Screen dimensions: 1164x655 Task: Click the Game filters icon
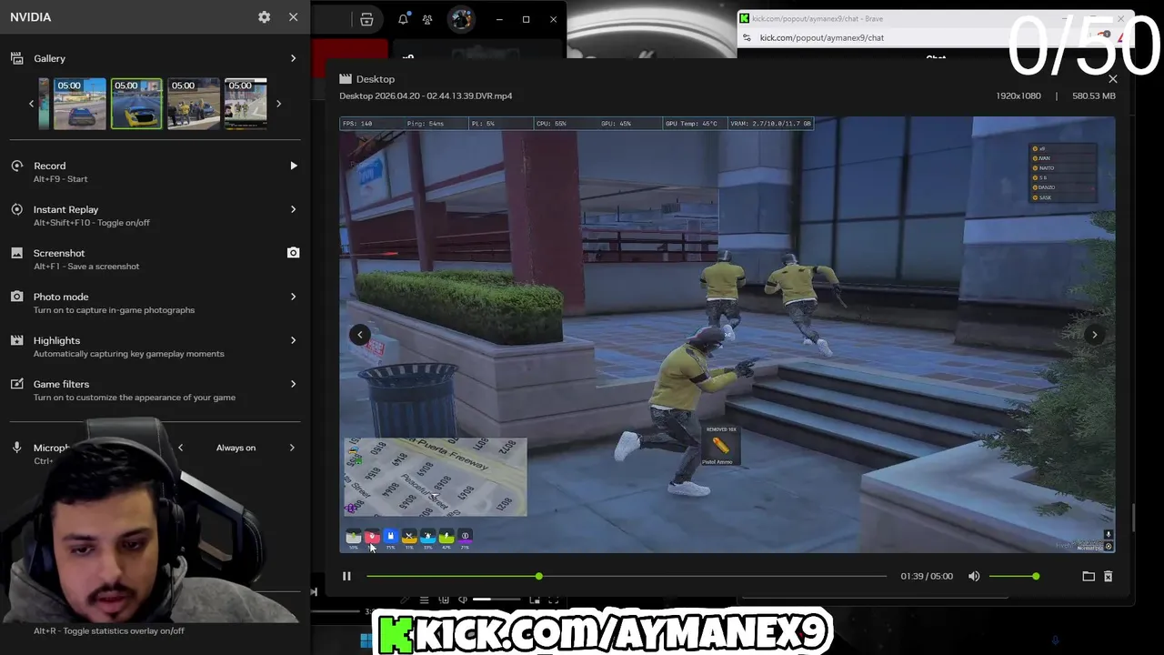coord(16,384)
